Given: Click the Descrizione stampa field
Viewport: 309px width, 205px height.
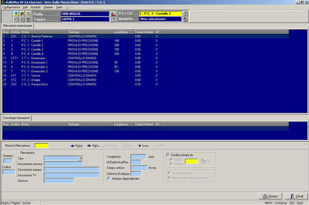Looking at the screenshot, I should (x=72, y=169).
